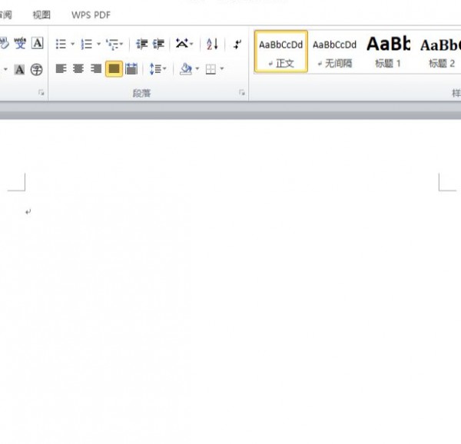Decrease the paragraph indent

(142, 45)
